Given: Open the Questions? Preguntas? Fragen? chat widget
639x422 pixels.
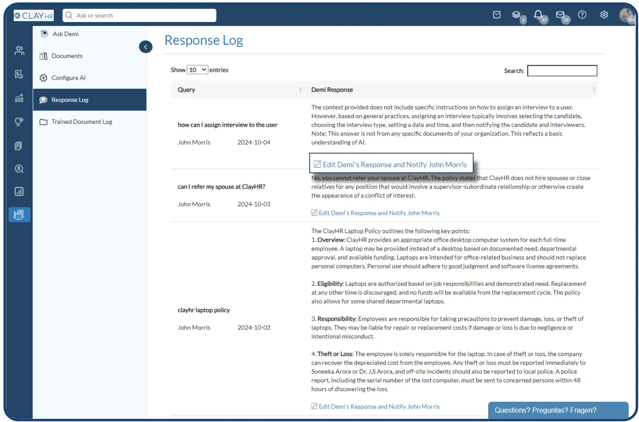Looking at the screenshot, I should (x=558, y=410).
